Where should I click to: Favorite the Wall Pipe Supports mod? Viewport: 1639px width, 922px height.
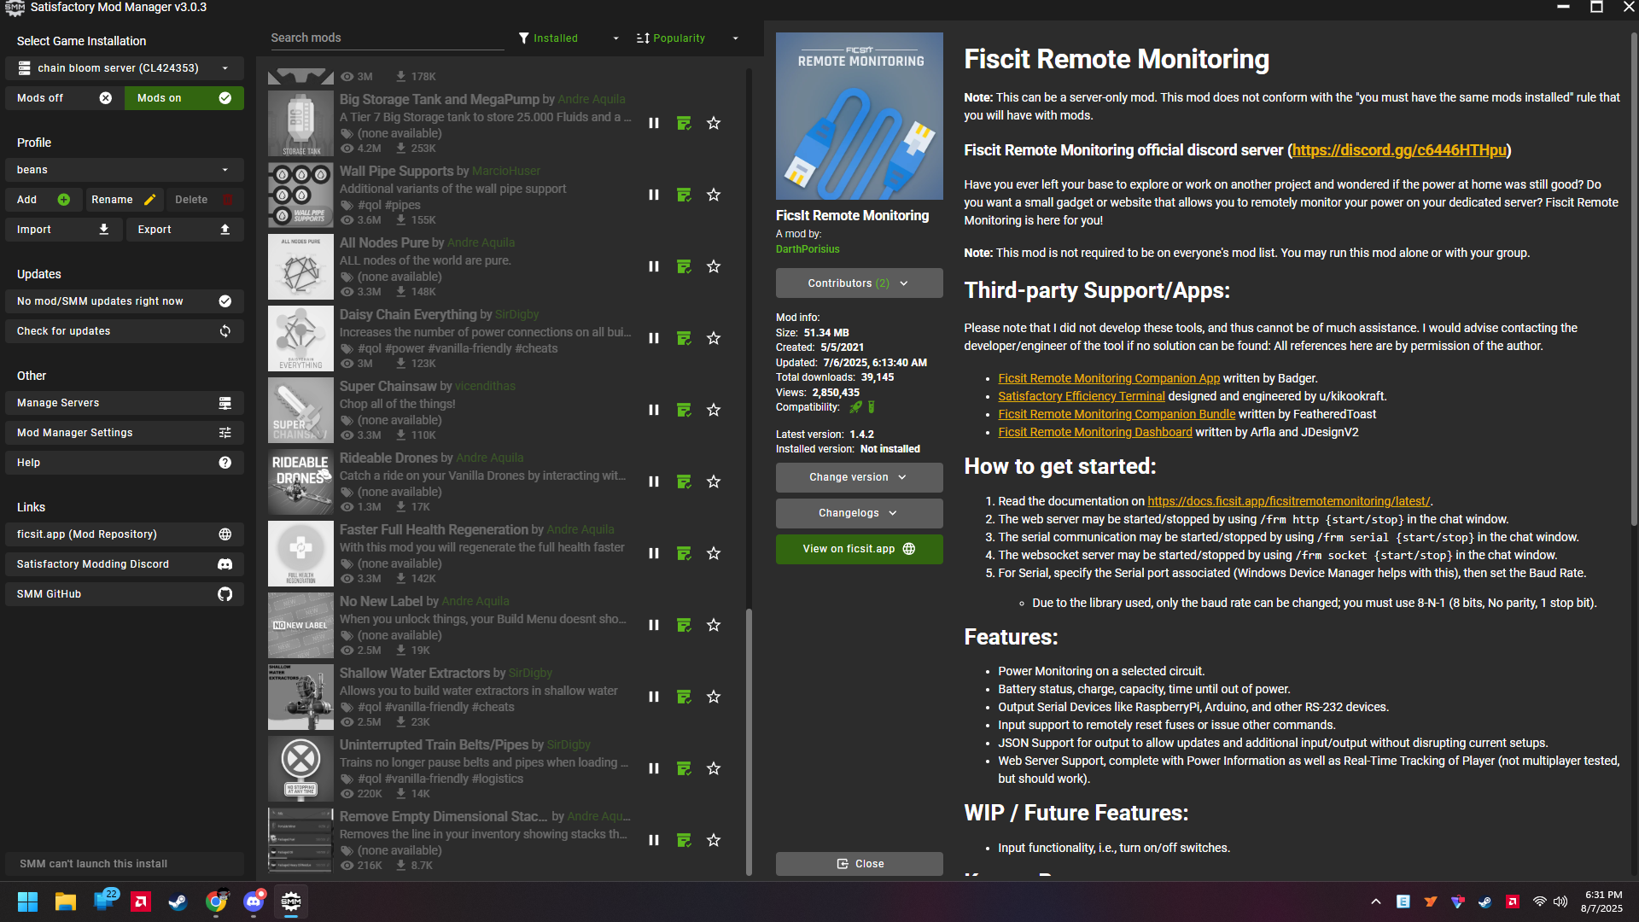coord(714,195)
